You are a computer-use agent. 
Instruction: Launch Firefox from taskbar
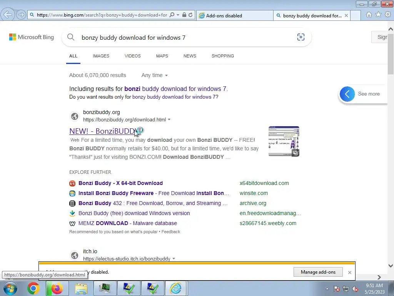(57, 288)
